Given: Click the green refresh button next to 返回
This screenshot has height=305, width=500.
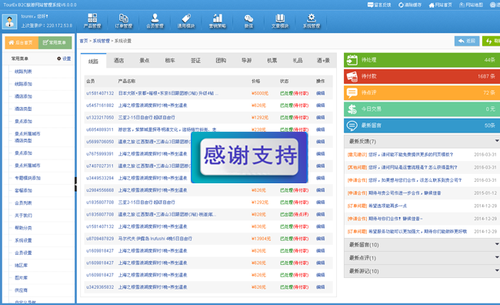Looking at the screenshot, I should point(491,41).
